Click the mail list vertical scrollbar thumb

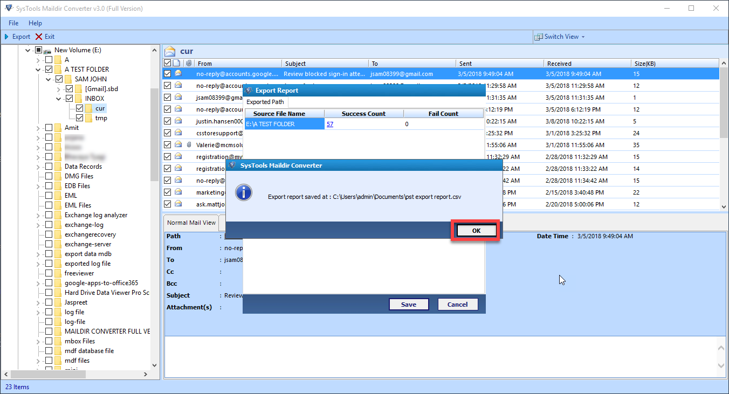(x=724, y=102)
